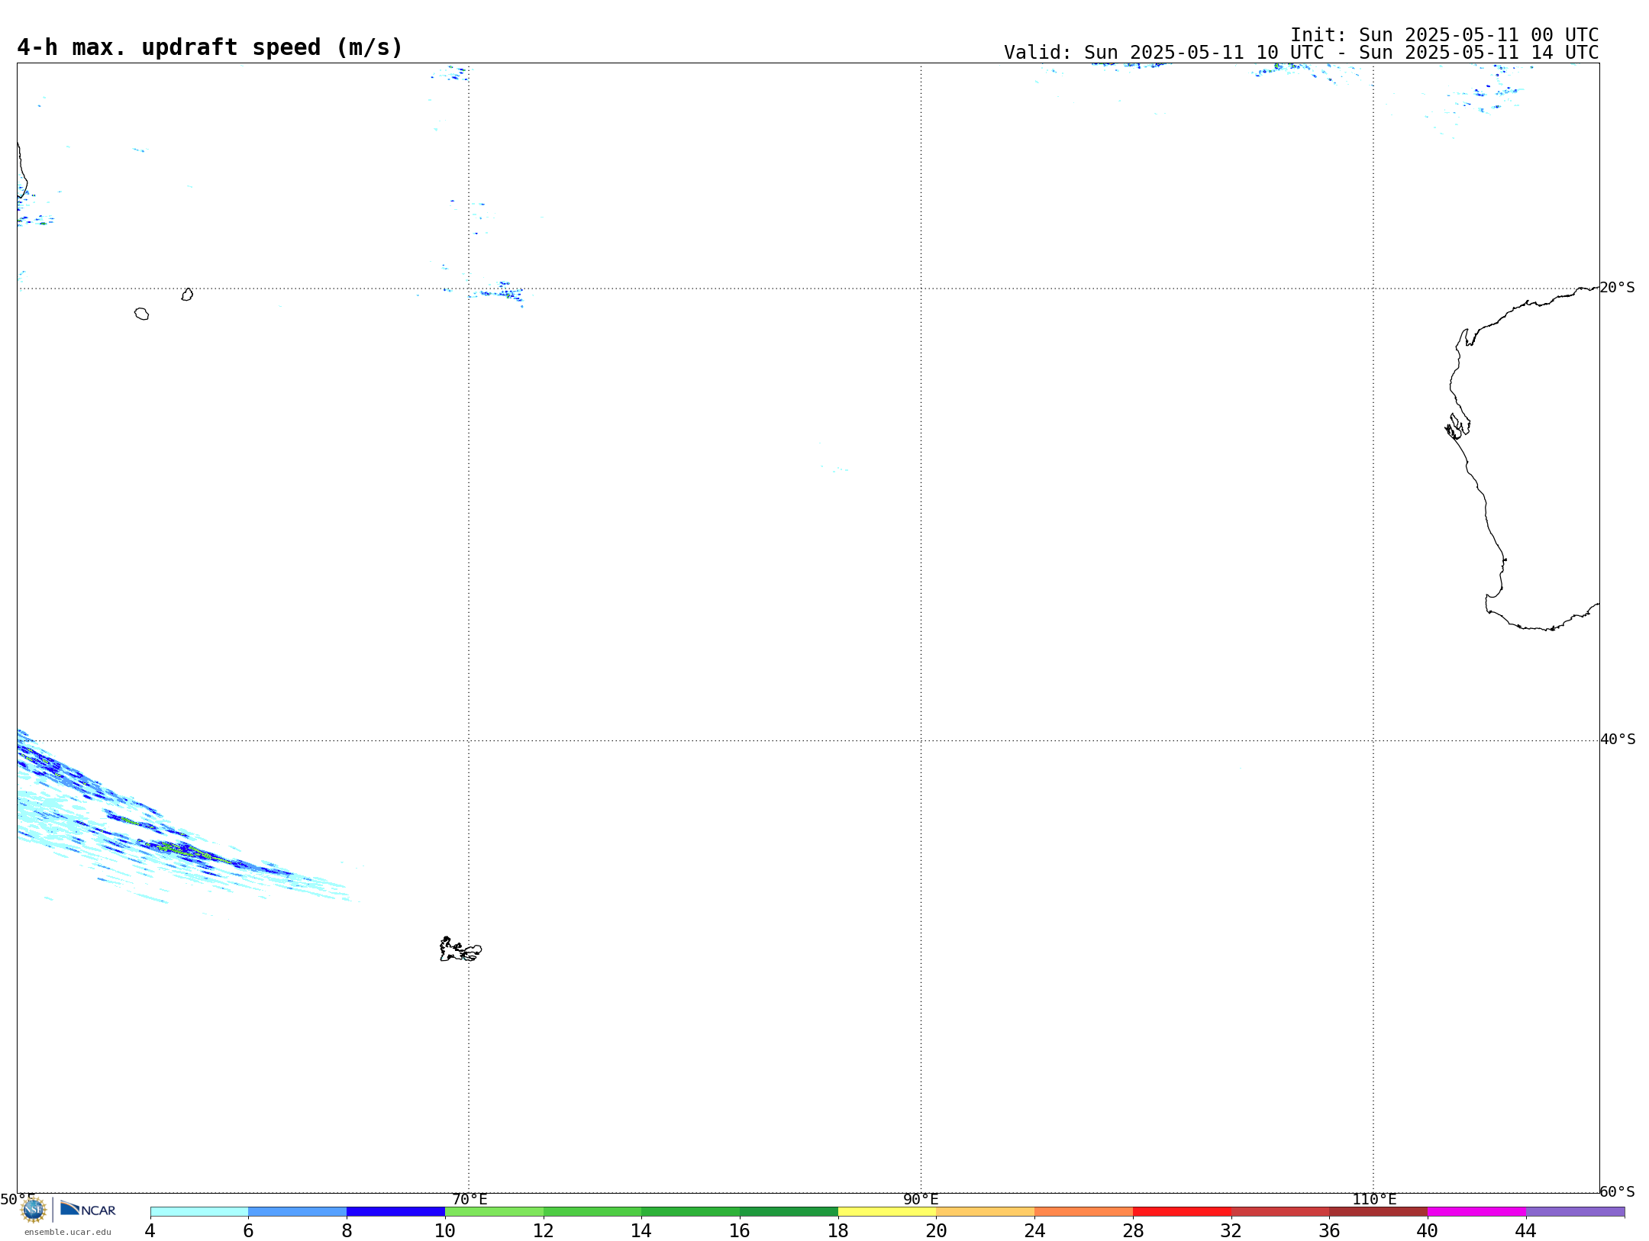The height and width of the screenshot is (1241, 1649).
Task: Click the 70°E longitude label
Action: pyautogui.click(x=470, y=1200)
